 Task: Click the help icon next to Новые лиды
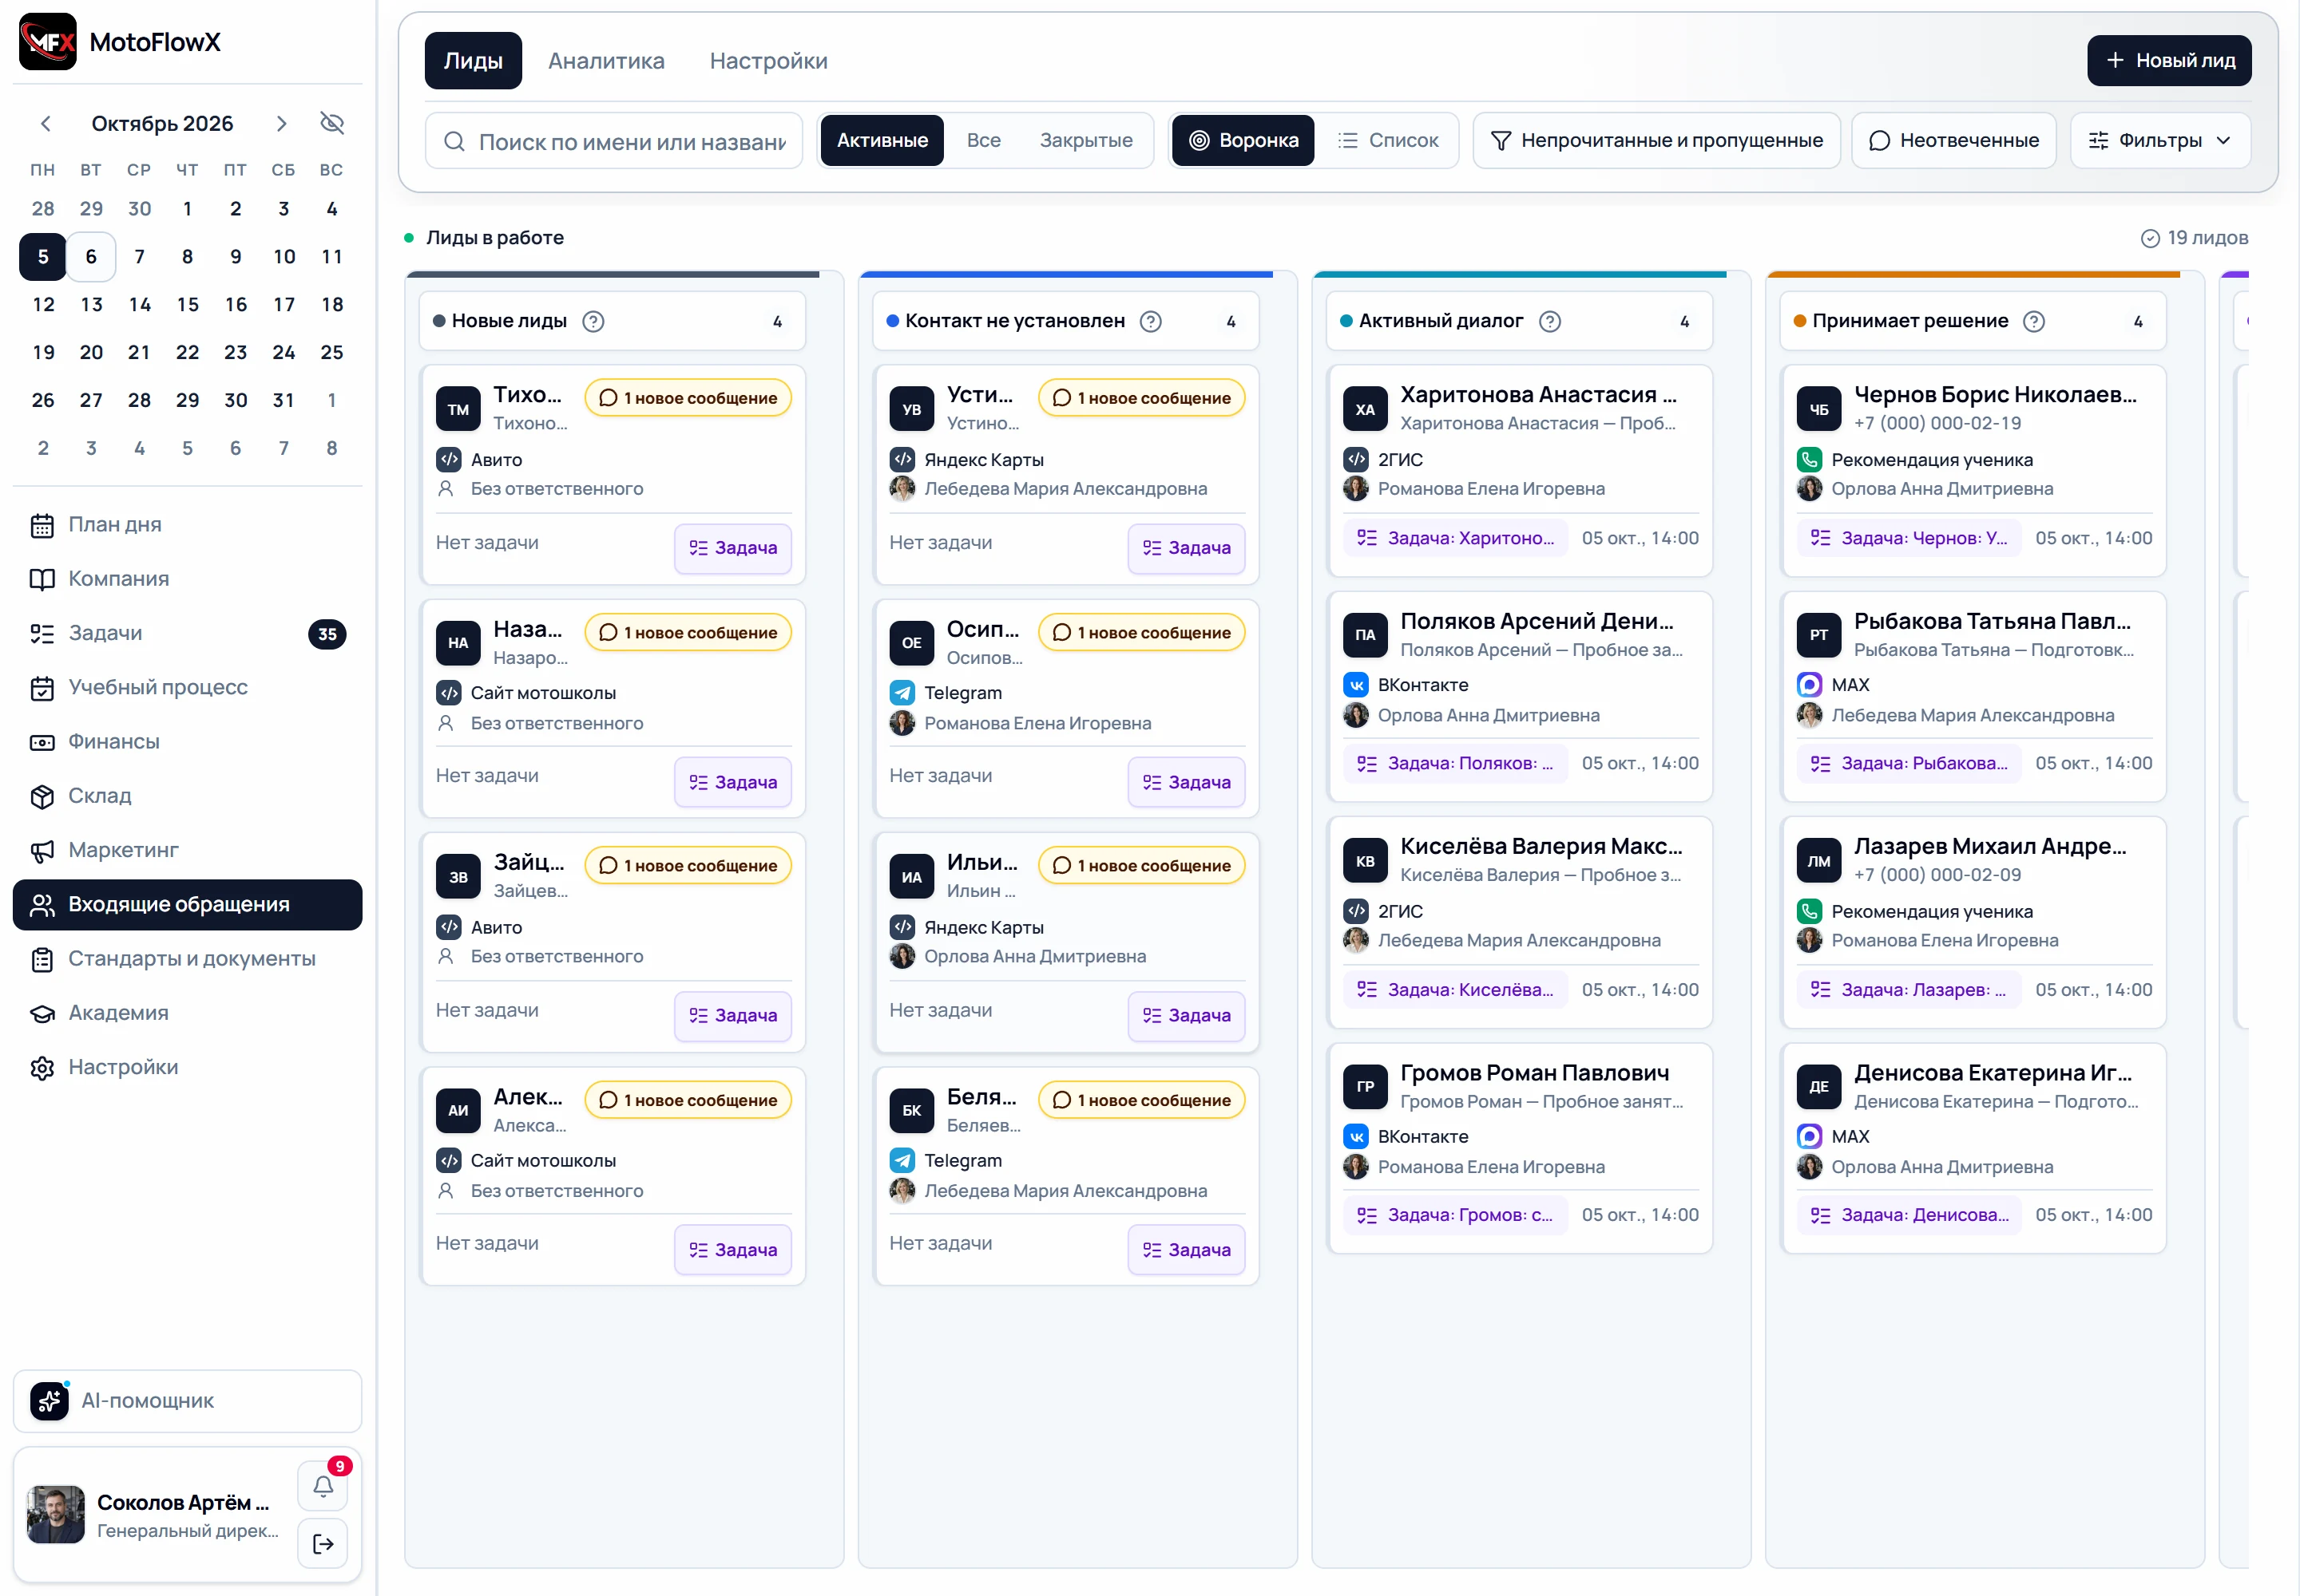click(593, 321)
